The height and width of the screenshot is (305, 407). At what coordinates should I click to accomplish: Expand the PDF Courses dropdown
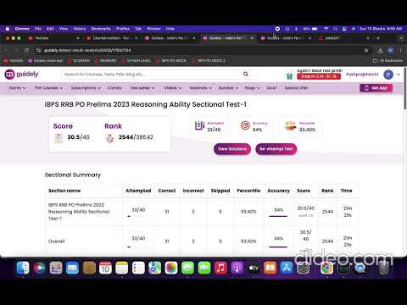48,88
